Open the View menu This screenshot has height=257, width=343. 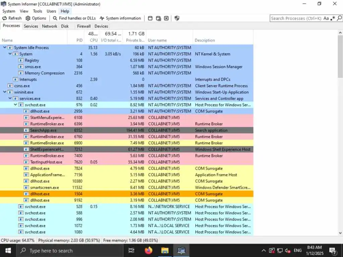[x=24, y=11]
